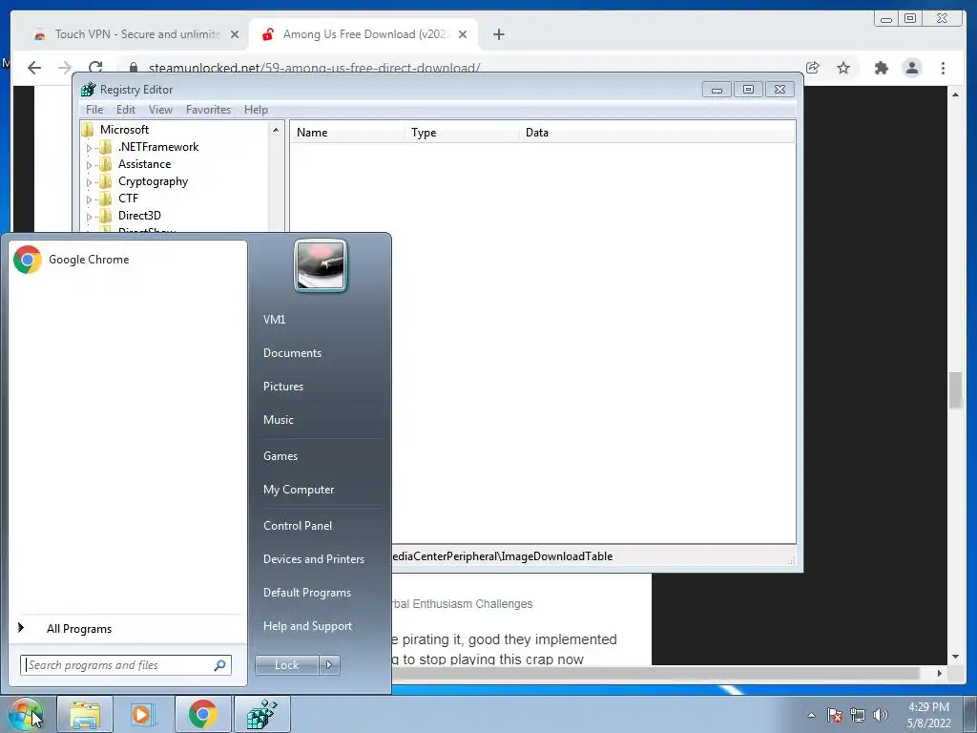This screenshot has width=977, height=733.
Task: Click the Windows Start orb
Action: (25, 714)
